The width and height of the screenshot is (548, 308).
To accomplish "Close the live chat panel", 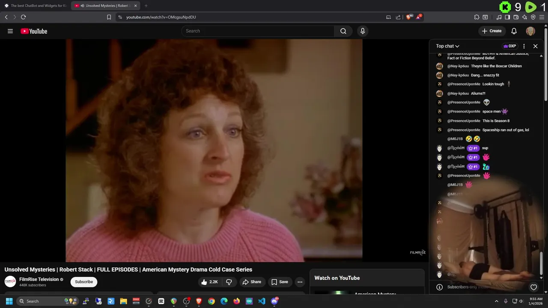I will click(x=535, y=46).
